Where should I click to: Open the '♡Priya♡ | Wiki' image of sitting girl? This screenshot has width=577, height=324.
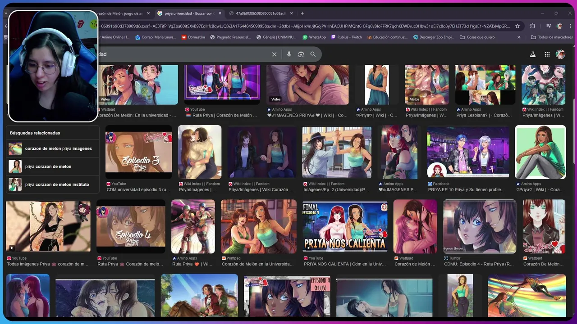(540, 152)
